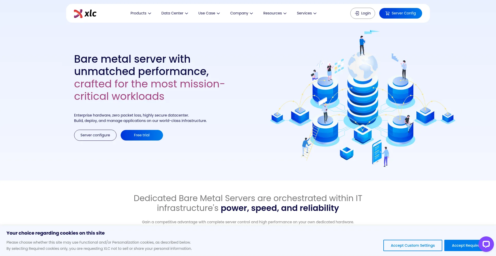Choose Accept Custom Settings for cookies
This screenshot has height=256, width=496.
point(413,245)
